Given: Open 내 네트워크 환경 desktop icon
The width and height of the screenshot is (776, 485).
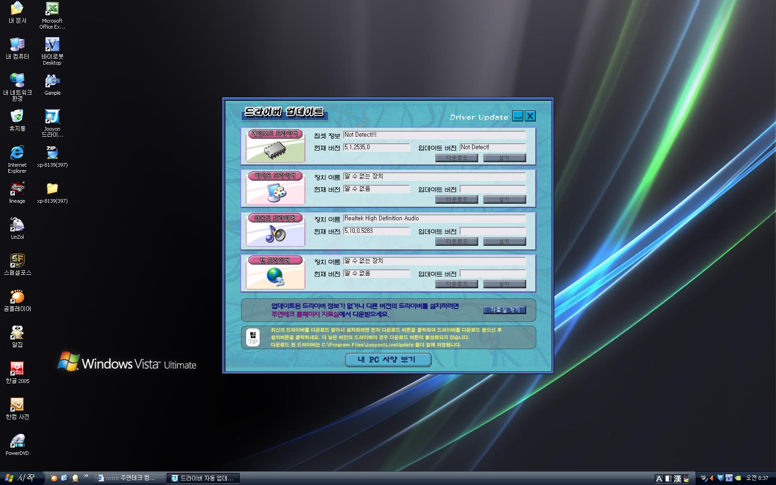Looking at the screenshot, I should click(x=17, y=87).
